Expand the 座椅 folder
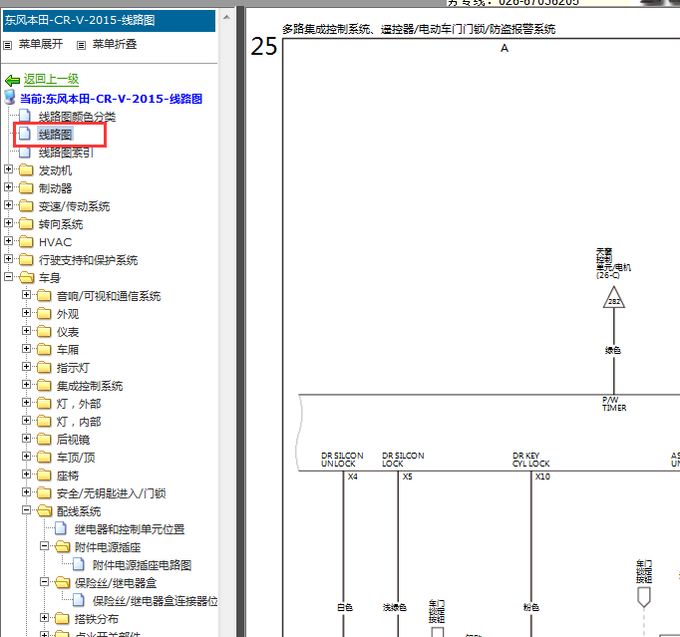This screenshot has width=680, height=637. [x=26, y=474]
